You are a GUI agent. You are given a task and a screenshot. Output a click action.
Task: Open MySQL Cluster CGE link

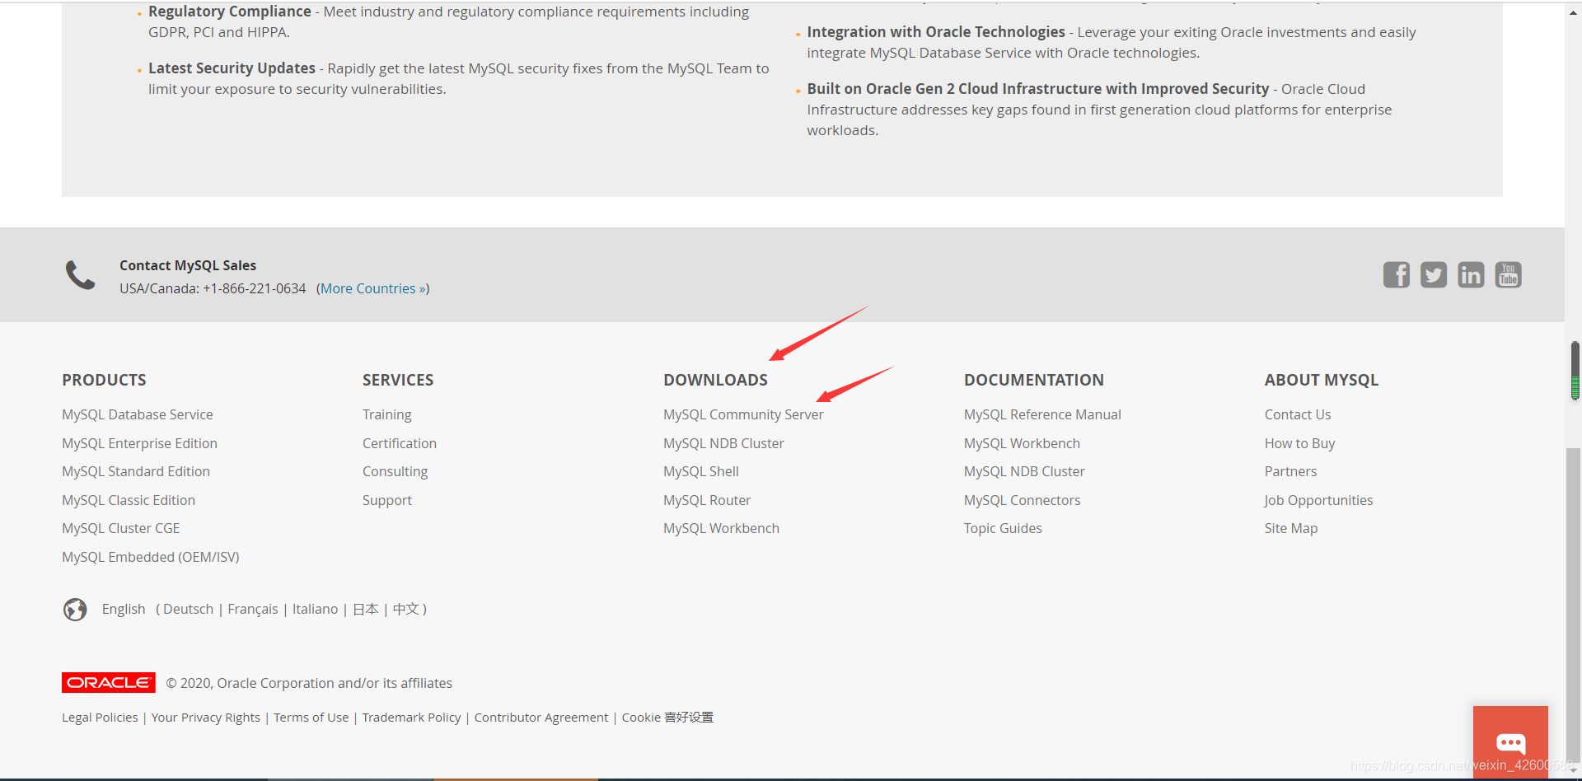[121, 528]
